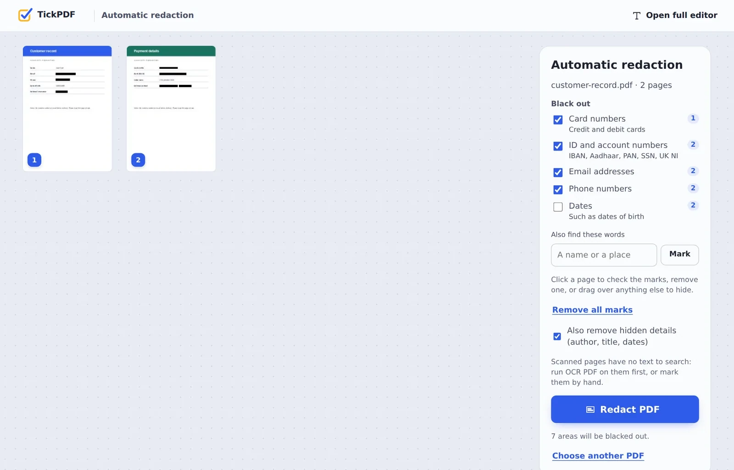This screenshot has height=470, width=734.
Task: Click Remove all marks link
Action: point(592,310)
